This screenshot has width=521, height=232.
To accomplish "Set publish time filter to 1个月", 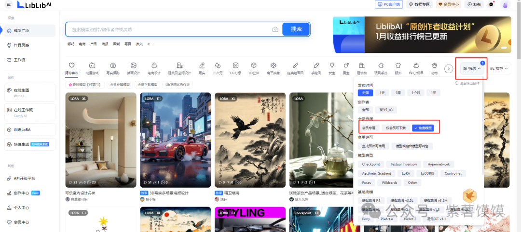I will pos(415,93).
